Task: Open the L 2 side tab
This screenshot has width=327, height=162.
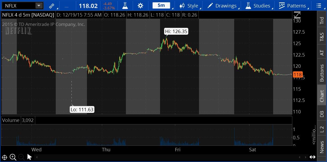Action: 322,129
